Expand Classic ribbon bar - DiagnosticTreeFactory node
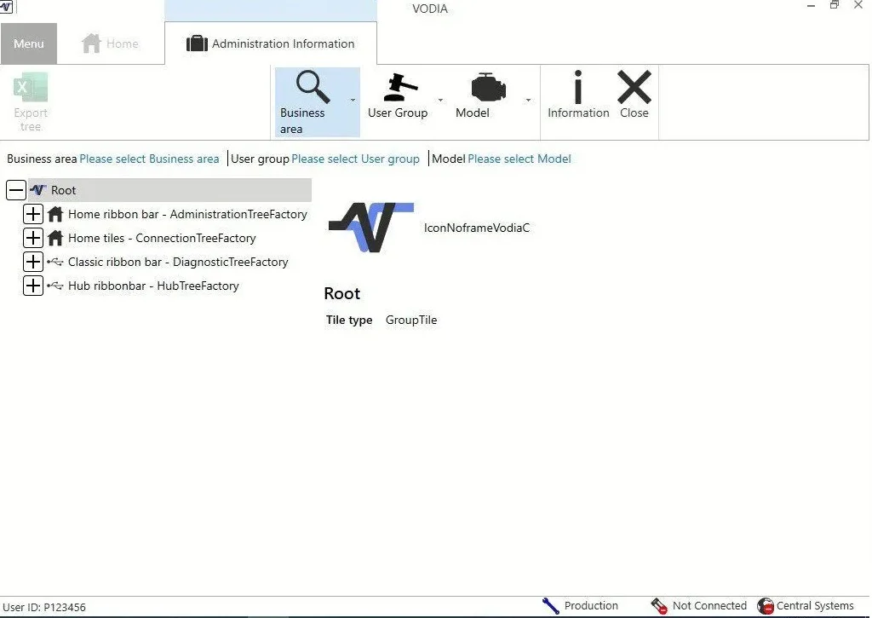The width and height of the screenshot is (872, 618). (33, 262)
